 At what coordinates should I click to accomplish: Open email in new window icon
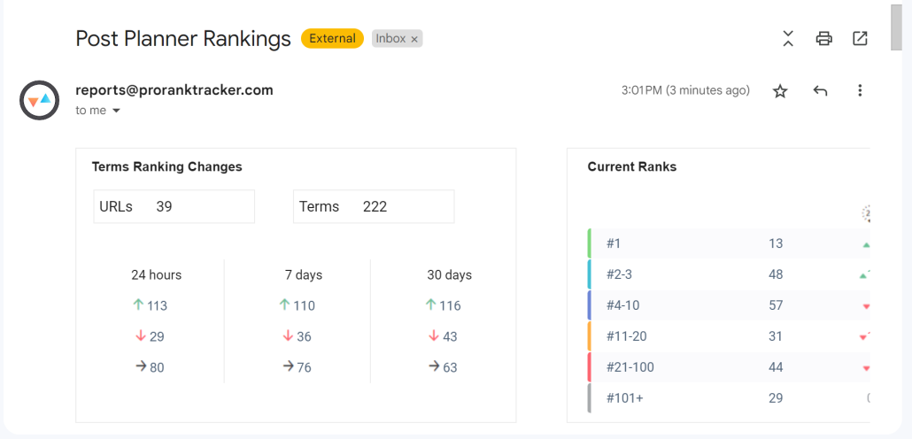point(860,38)
